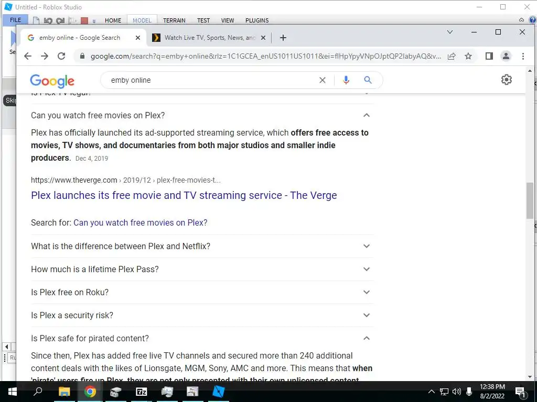537x402 pixels.
Task: Click Roblox Studio new file icon
Action: click(x=36, y=21)
